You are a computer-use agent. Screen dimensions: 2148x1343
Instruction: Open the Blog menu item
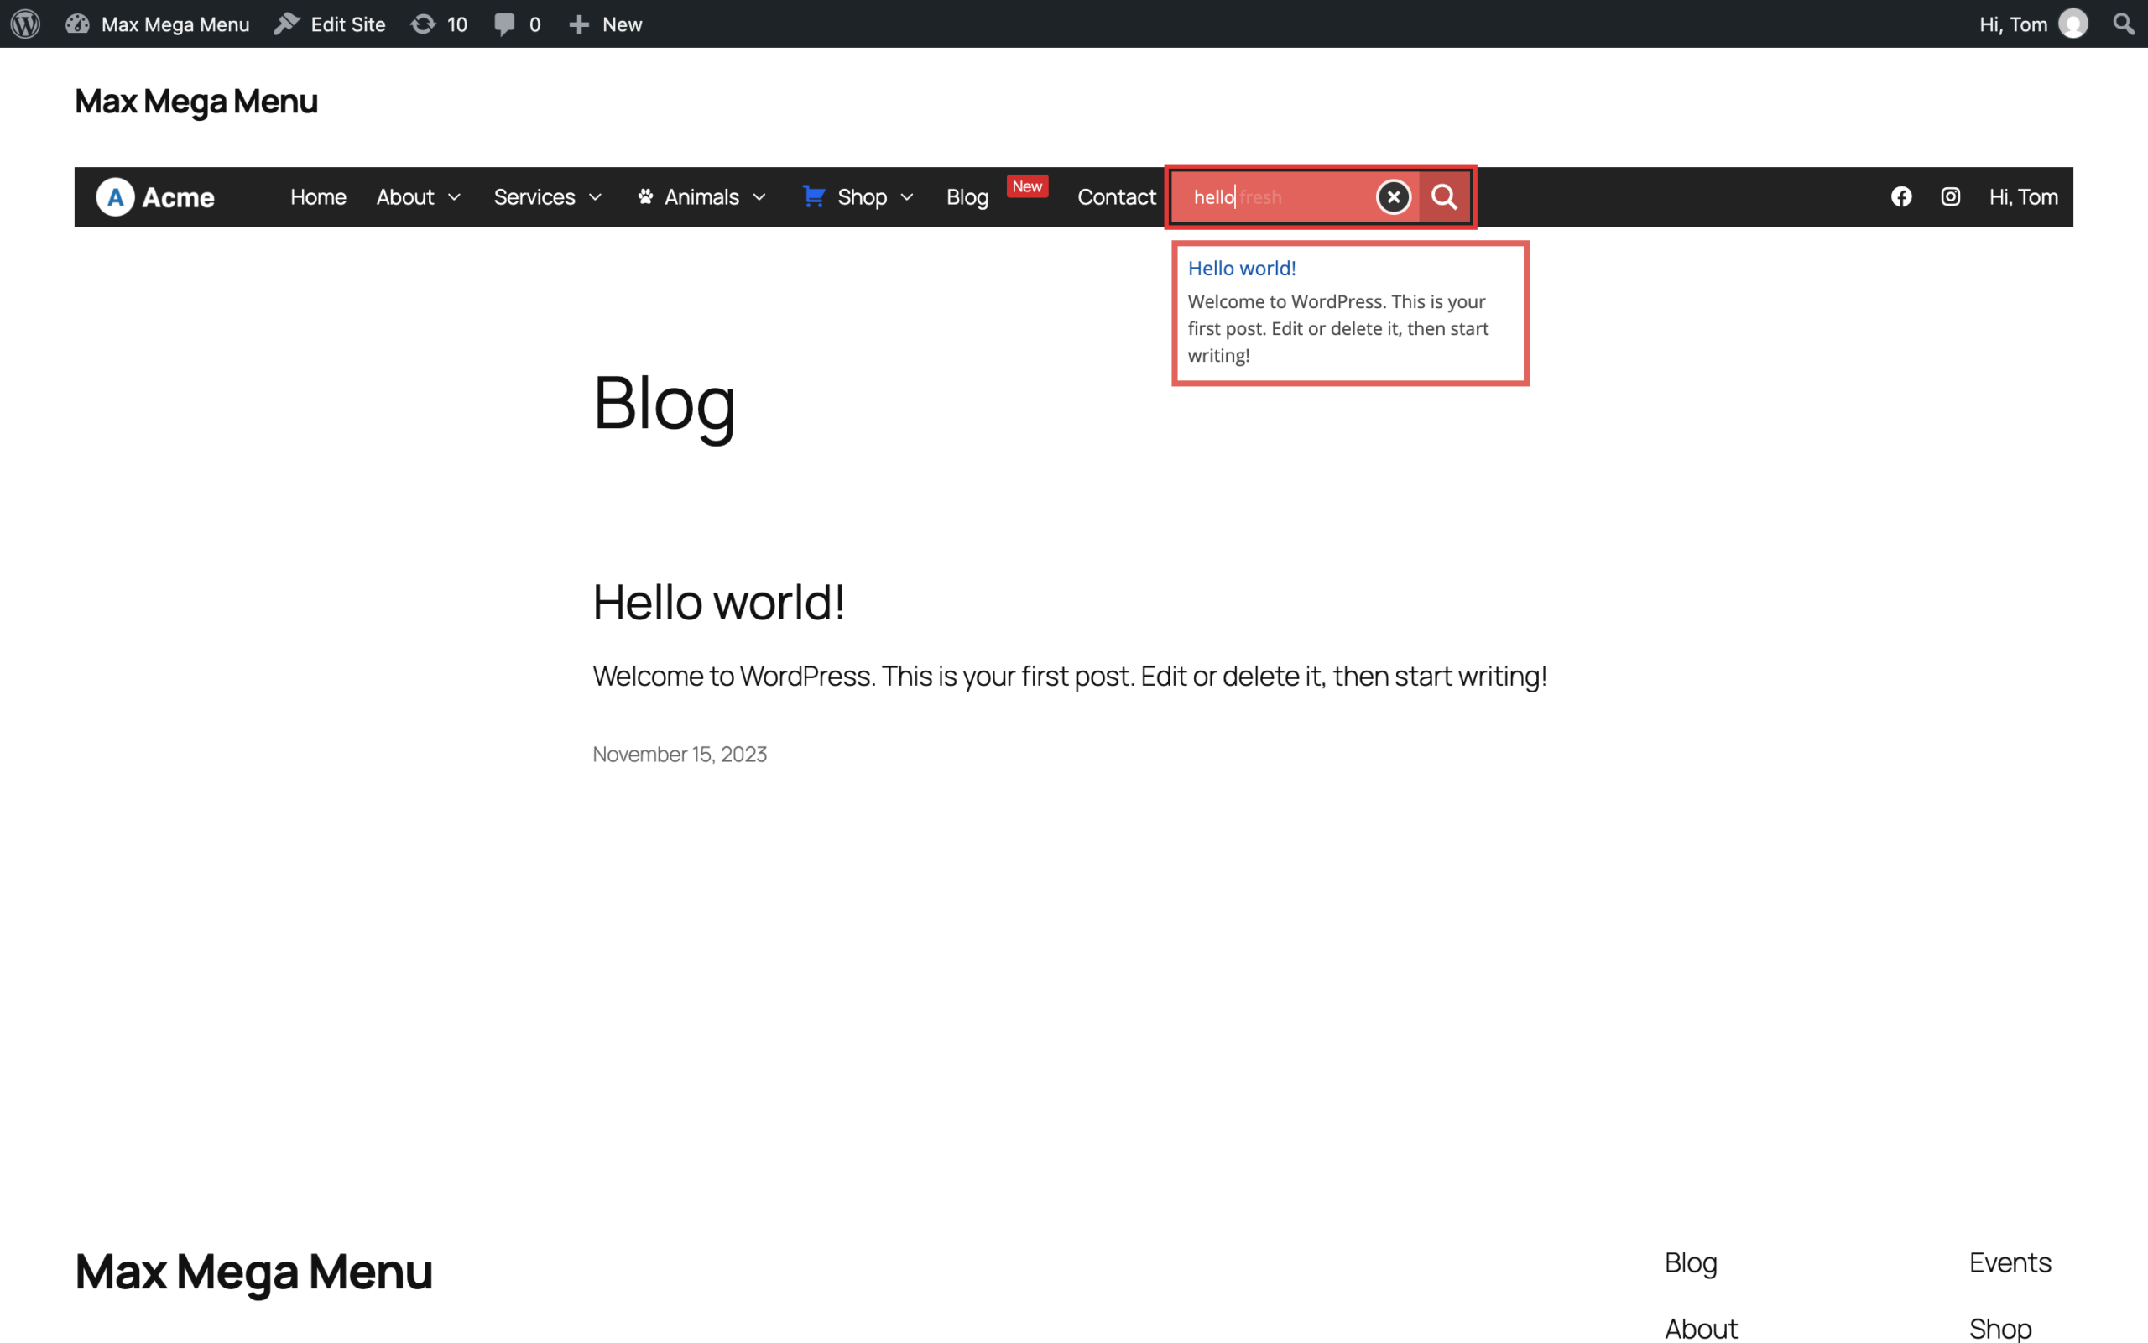pos(967,197)
